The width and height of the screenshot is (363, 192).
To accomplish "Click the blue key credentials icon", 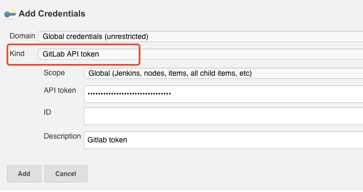I will coord(10,14).
